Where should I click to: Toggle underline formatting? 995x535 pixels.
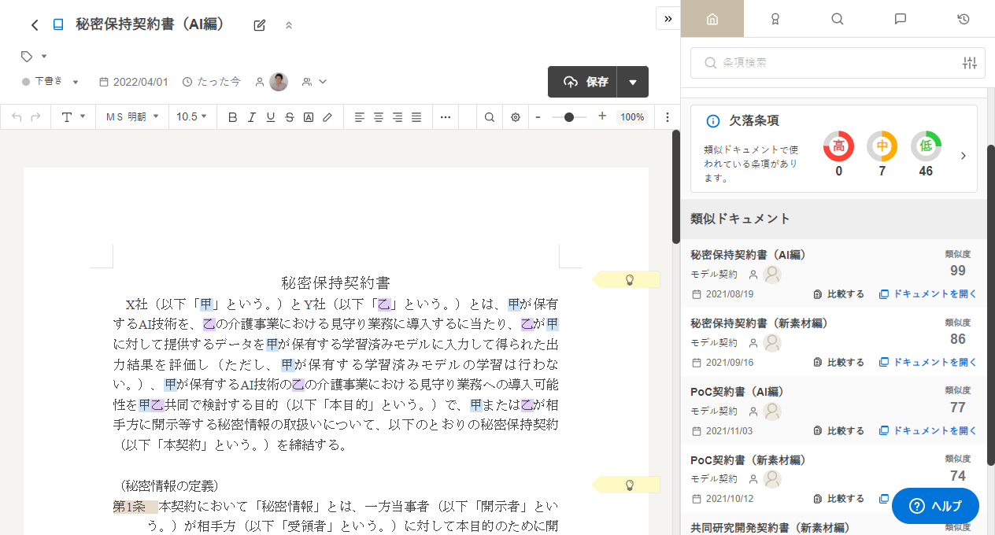(x=271, y=117)
